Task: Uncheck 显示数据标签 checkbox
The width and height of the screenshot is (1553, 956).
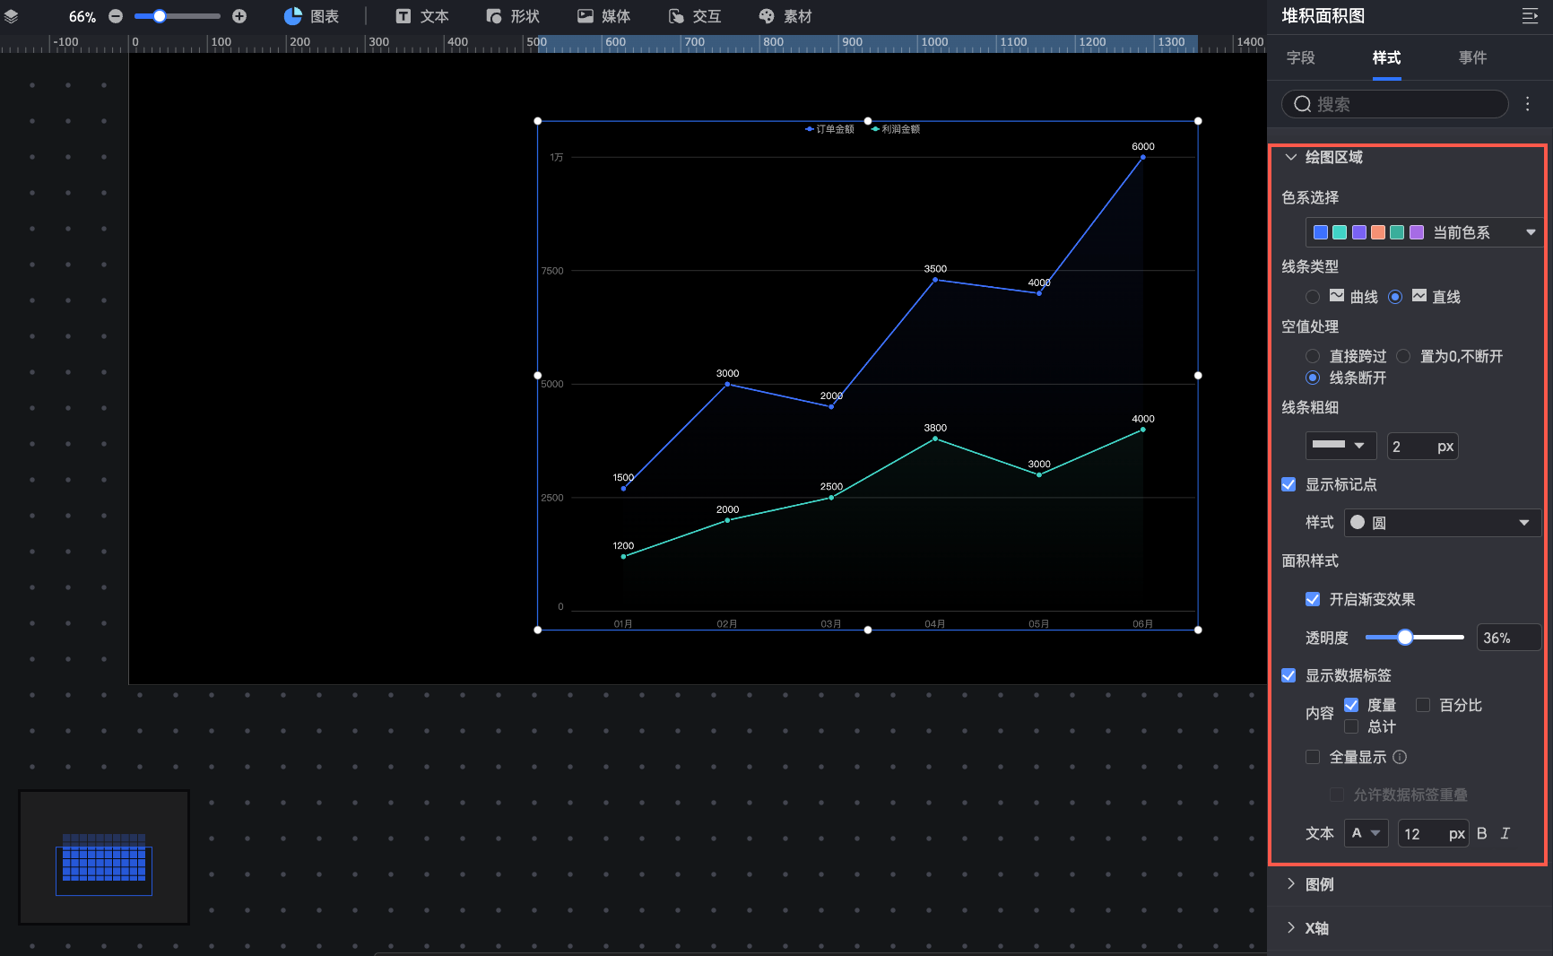Action: tap(1288, 675)
